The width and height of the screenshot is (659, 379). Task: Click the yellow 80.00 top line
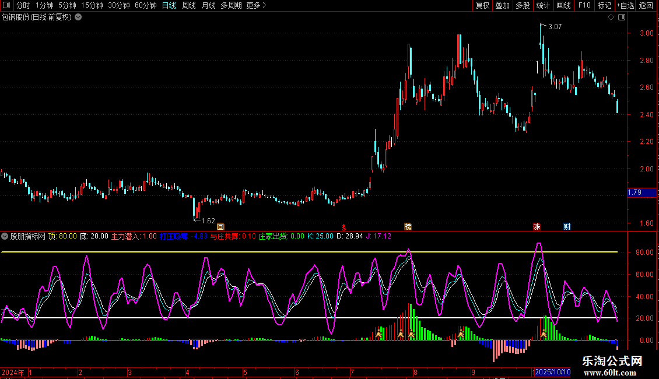(309, 252)
